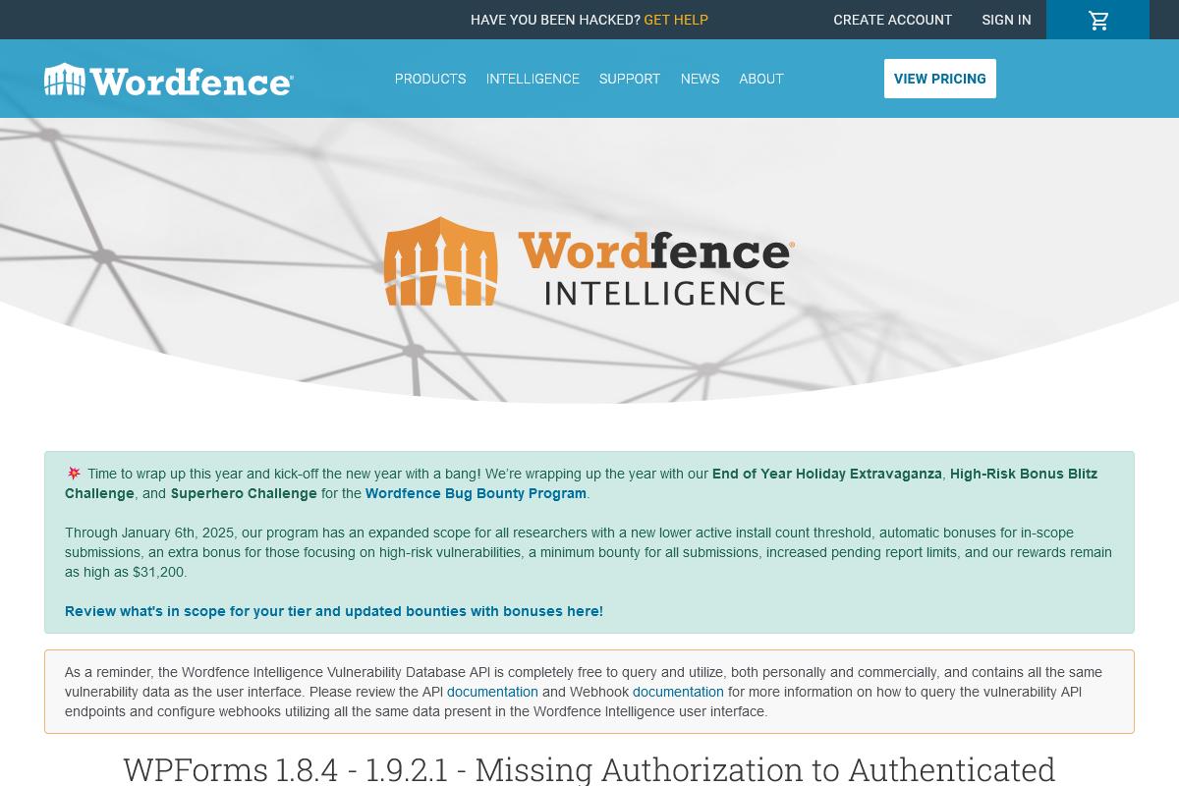Open the GET HELP link
Image resolution: width=1179 pixels, height=786 pixels.
(676, 20)
